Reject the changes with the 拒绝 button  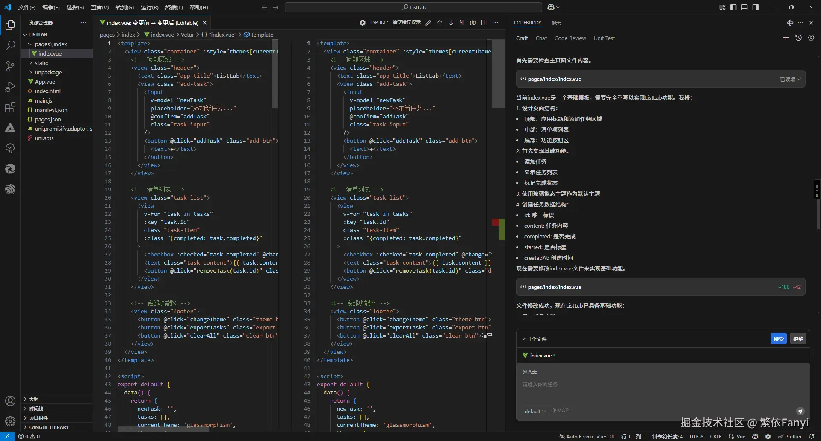(x=798, y=339)
